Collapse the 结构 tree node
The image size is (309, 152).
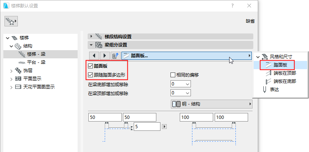11,46
